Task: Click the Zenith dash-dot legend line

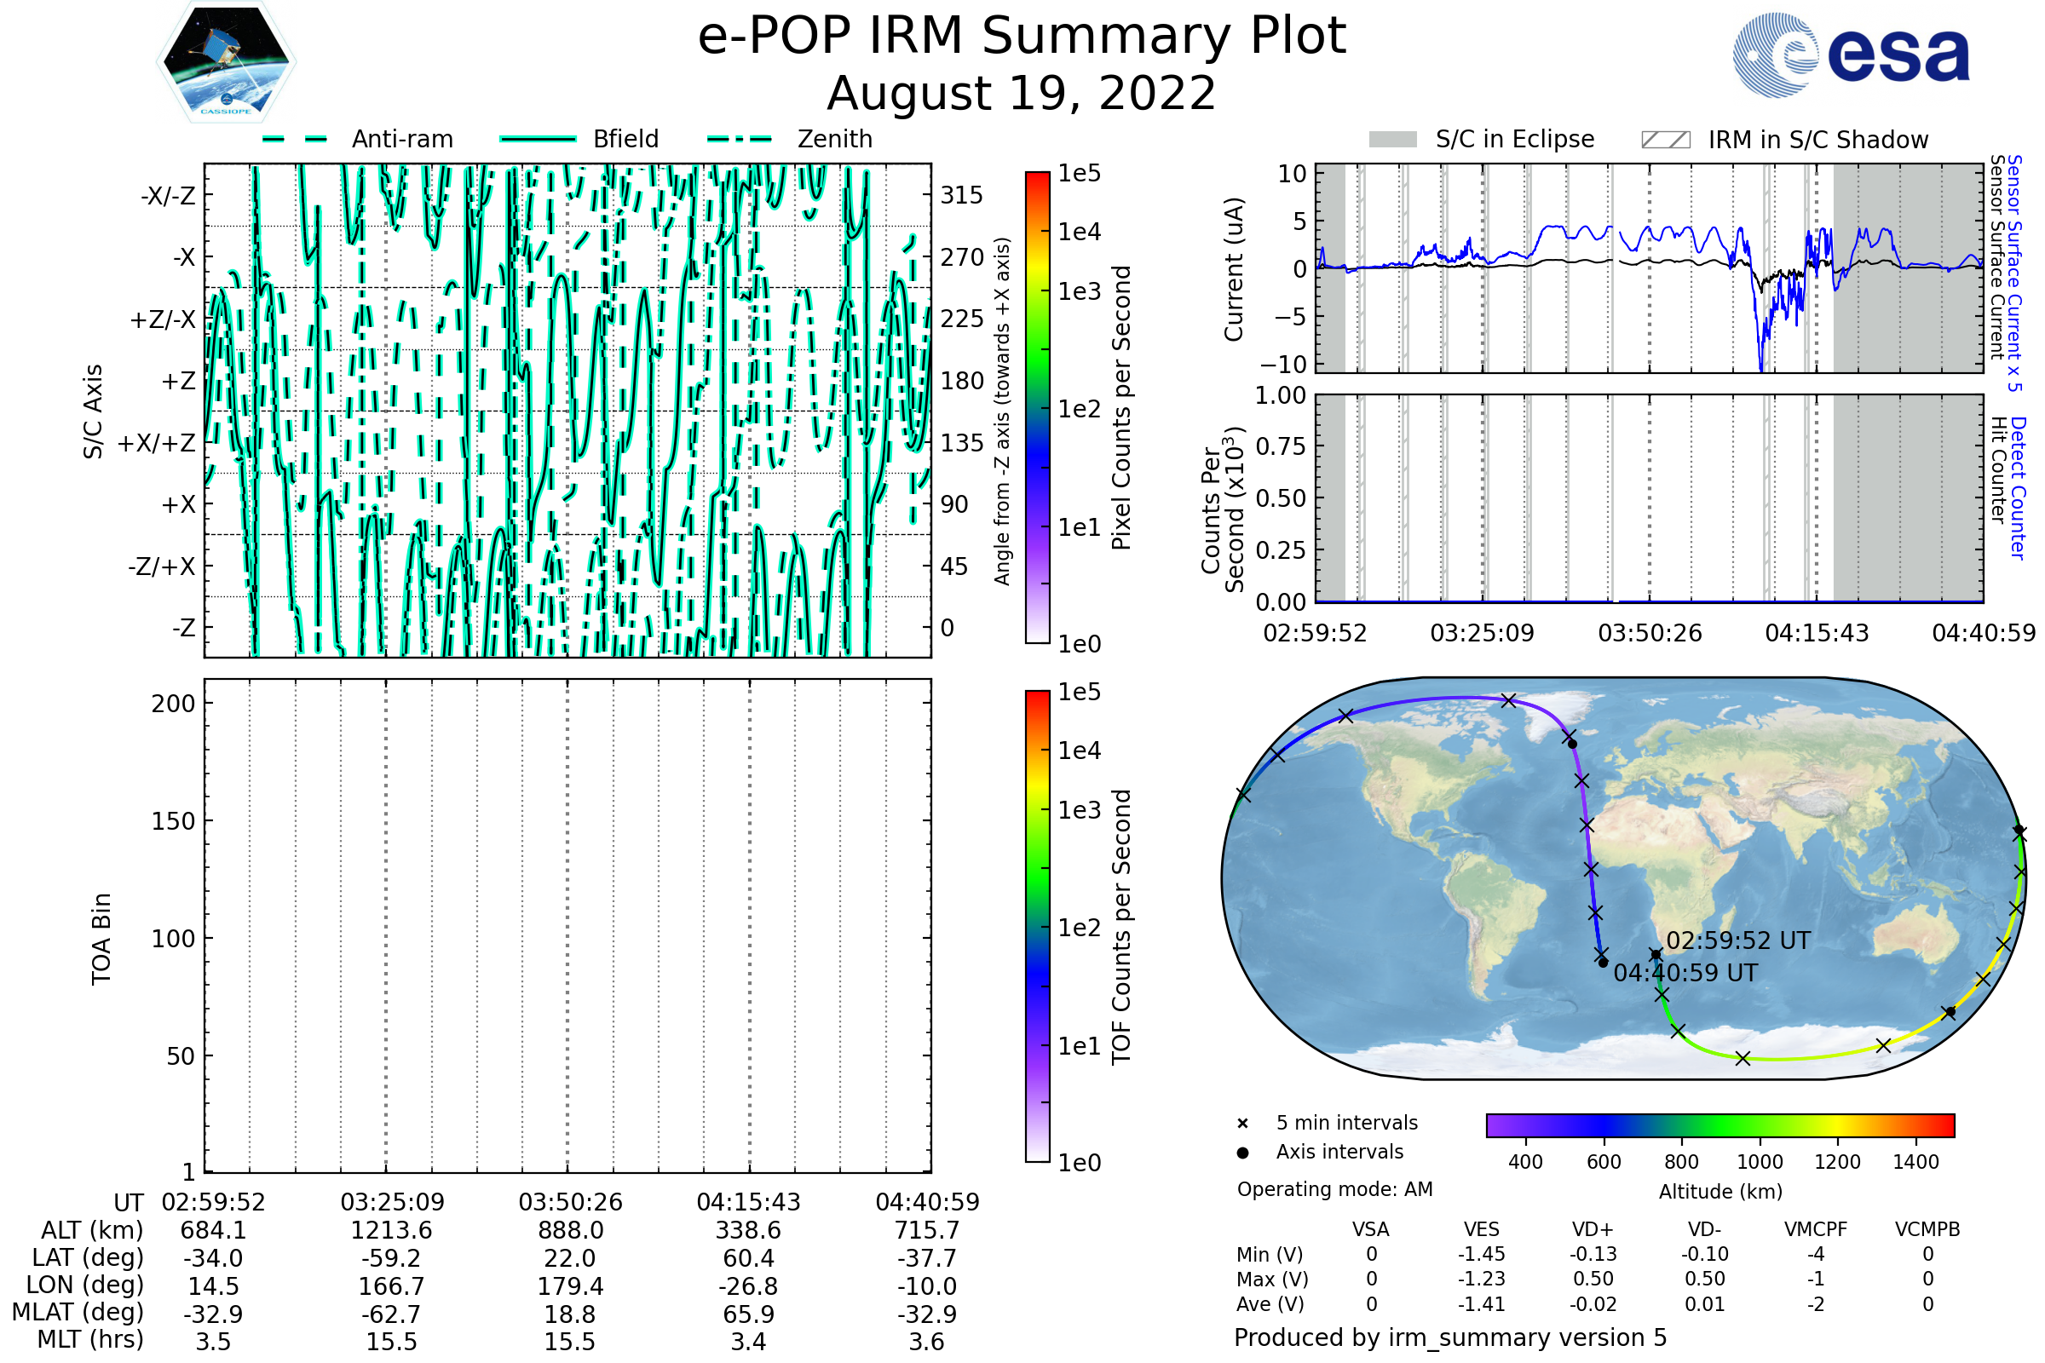Action: (740, 139)
